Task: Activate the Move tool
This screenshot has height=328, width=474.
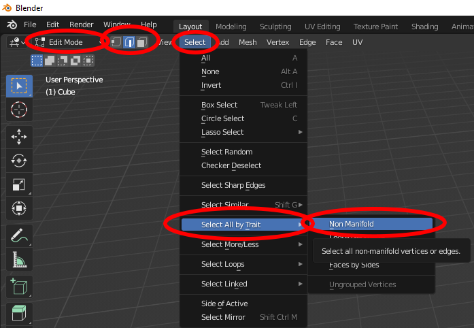Action: [19, 137]
